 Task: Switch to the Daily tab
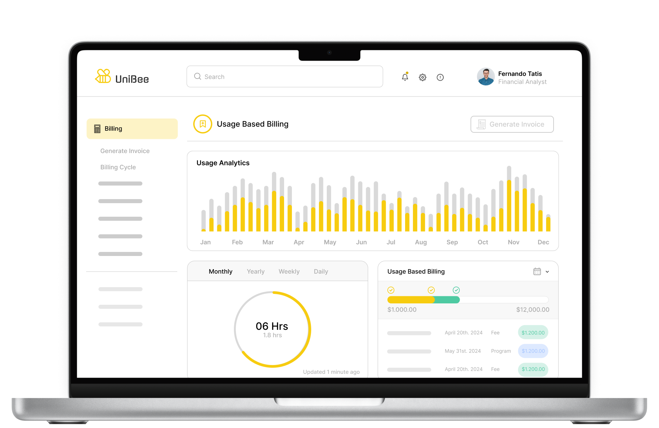(321, 271)
